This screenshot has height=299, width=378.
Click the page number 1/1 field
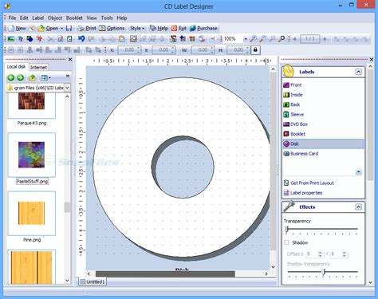310,39
